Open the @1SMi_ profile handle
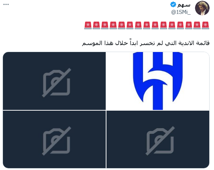Screen dimensions: 214x170 (x=181, y=12)
